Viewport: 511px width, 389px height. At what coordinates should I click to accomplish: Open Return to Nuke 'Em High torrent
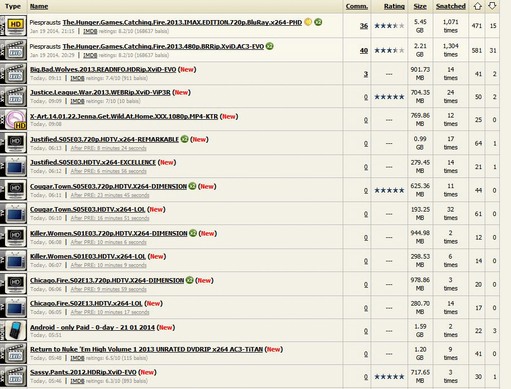coord(146,349)
